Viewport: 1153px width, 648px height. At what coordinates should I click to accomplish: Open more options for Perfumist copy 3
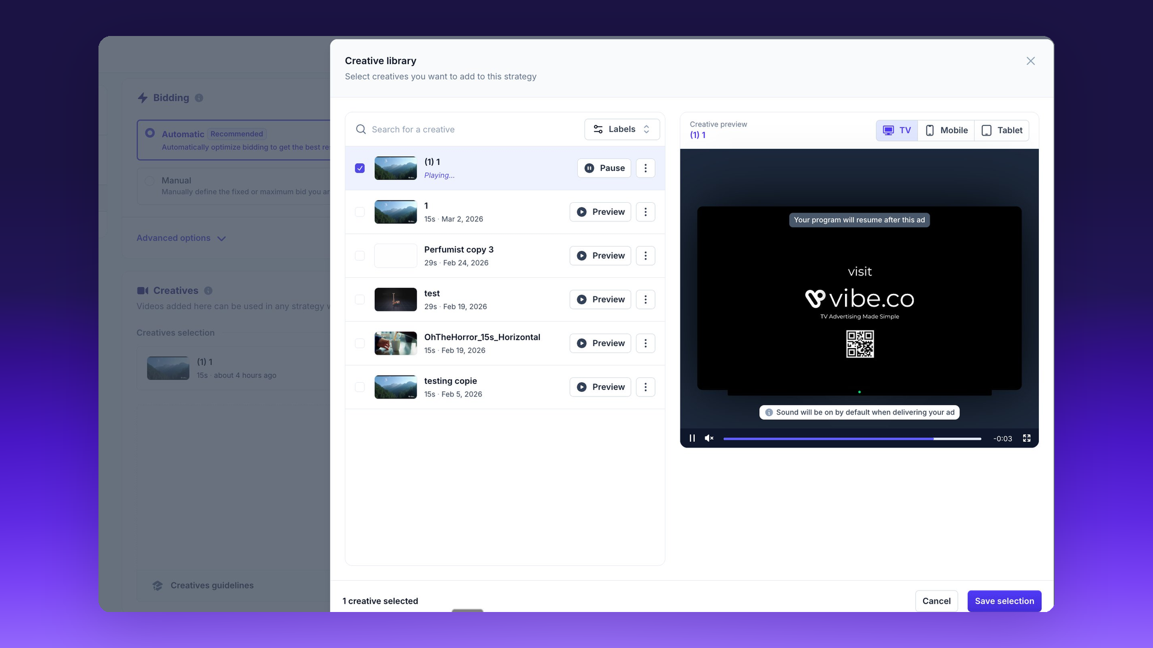click(646, 256)
